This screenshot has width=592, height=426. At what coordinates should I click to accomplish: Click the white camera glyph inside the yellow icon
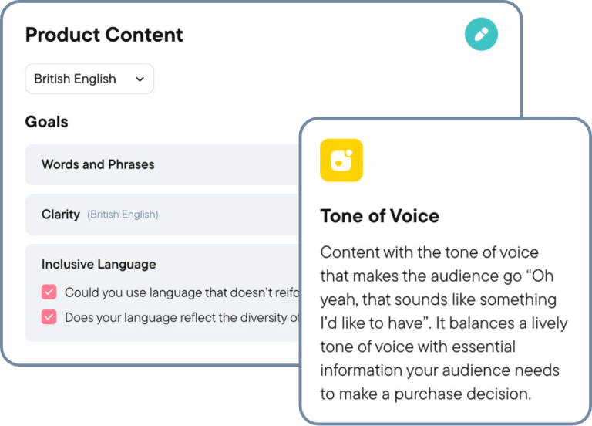(341, 160)
